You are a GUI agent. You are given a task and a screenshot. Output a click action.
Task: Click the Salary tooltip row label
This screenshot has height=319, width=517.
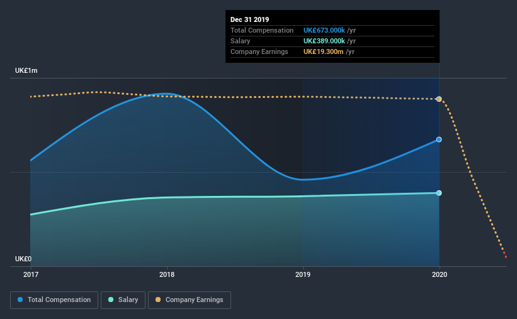(x=240, y=41)
